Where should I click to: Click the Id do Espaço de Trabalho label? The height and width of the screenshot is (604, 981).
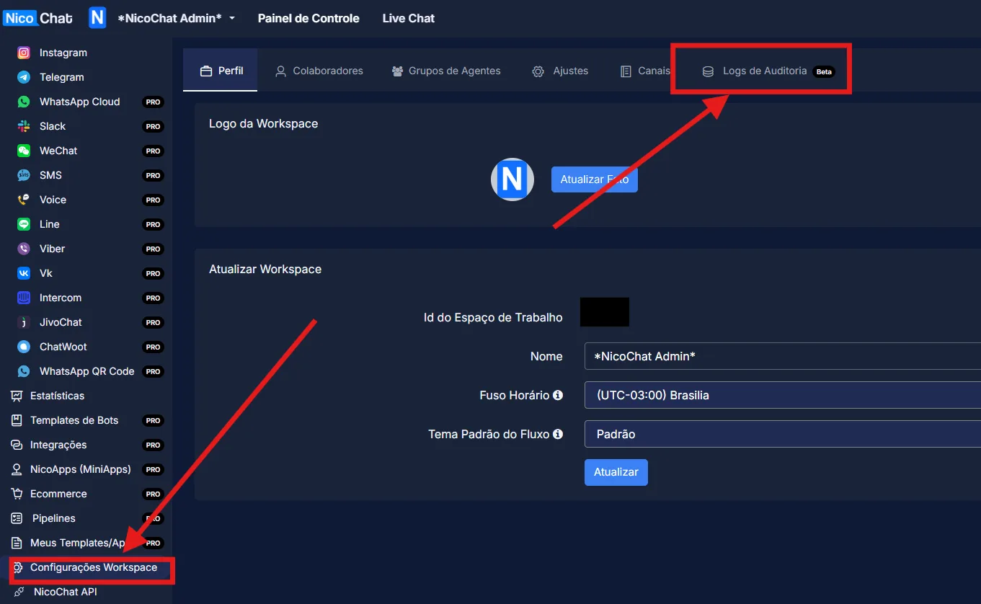coord(493,317)
